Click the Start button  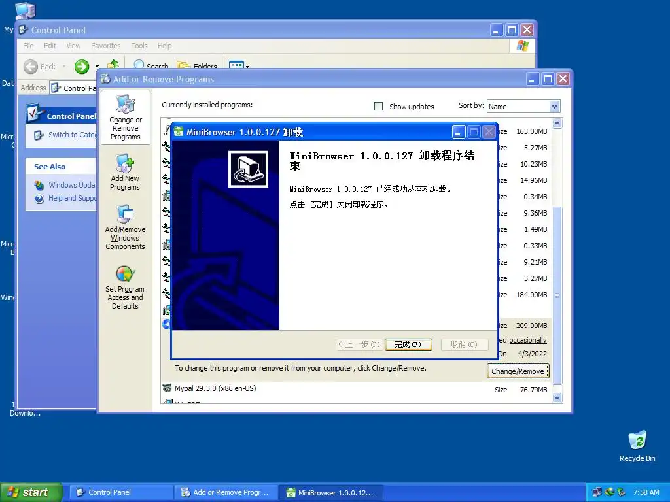[31, 492]
